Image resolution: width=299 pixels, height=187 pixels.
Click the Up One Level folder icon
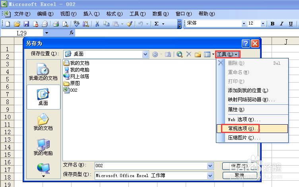tap(168, 54)
